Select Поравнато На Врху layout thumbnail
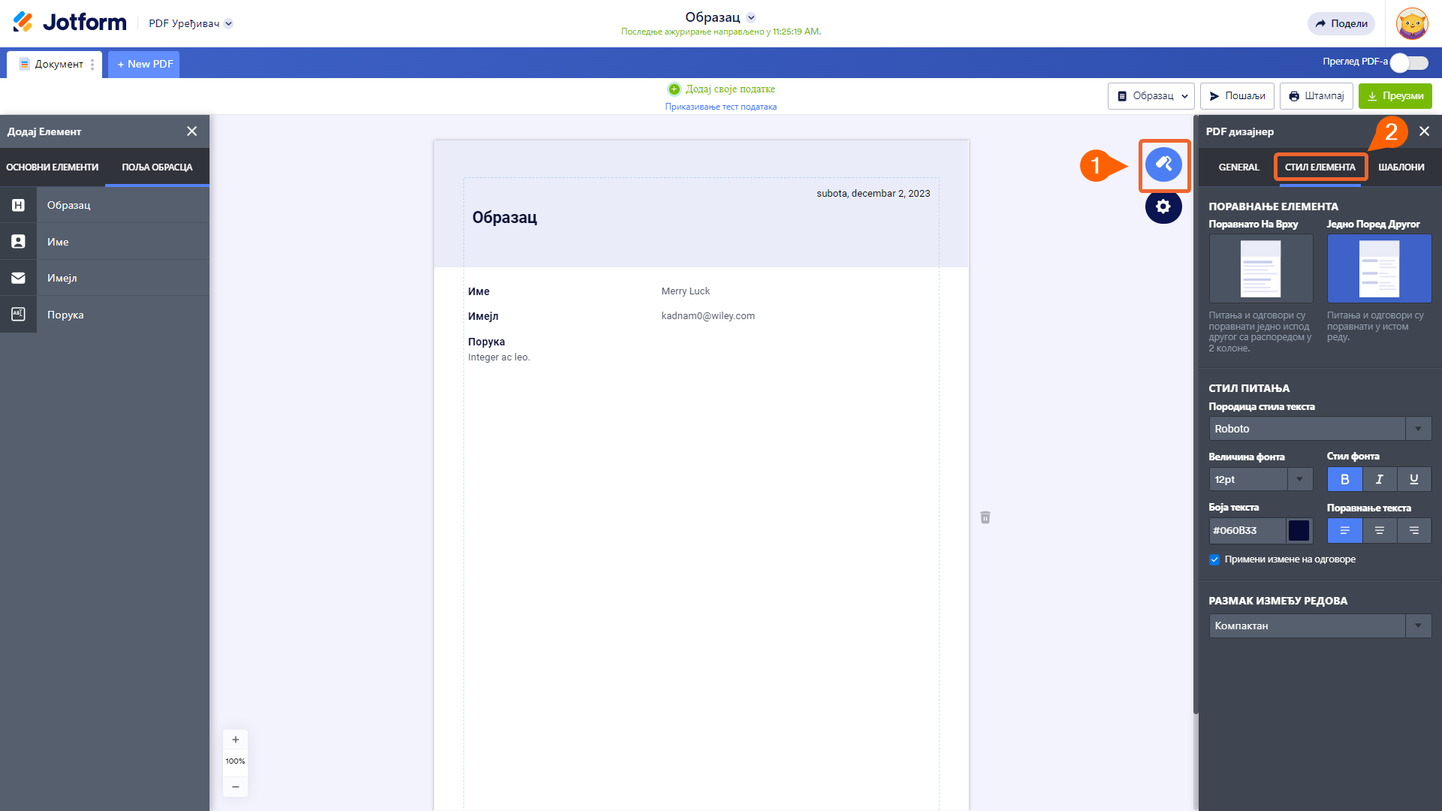1442x811 pixels. point(1260,269)
